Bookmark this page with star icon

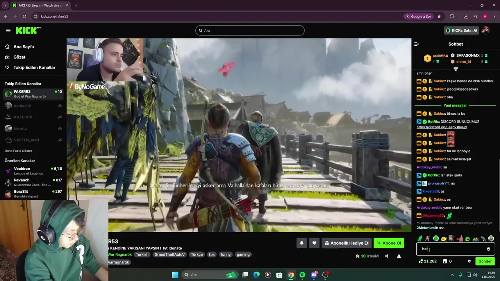coord(439,16)
